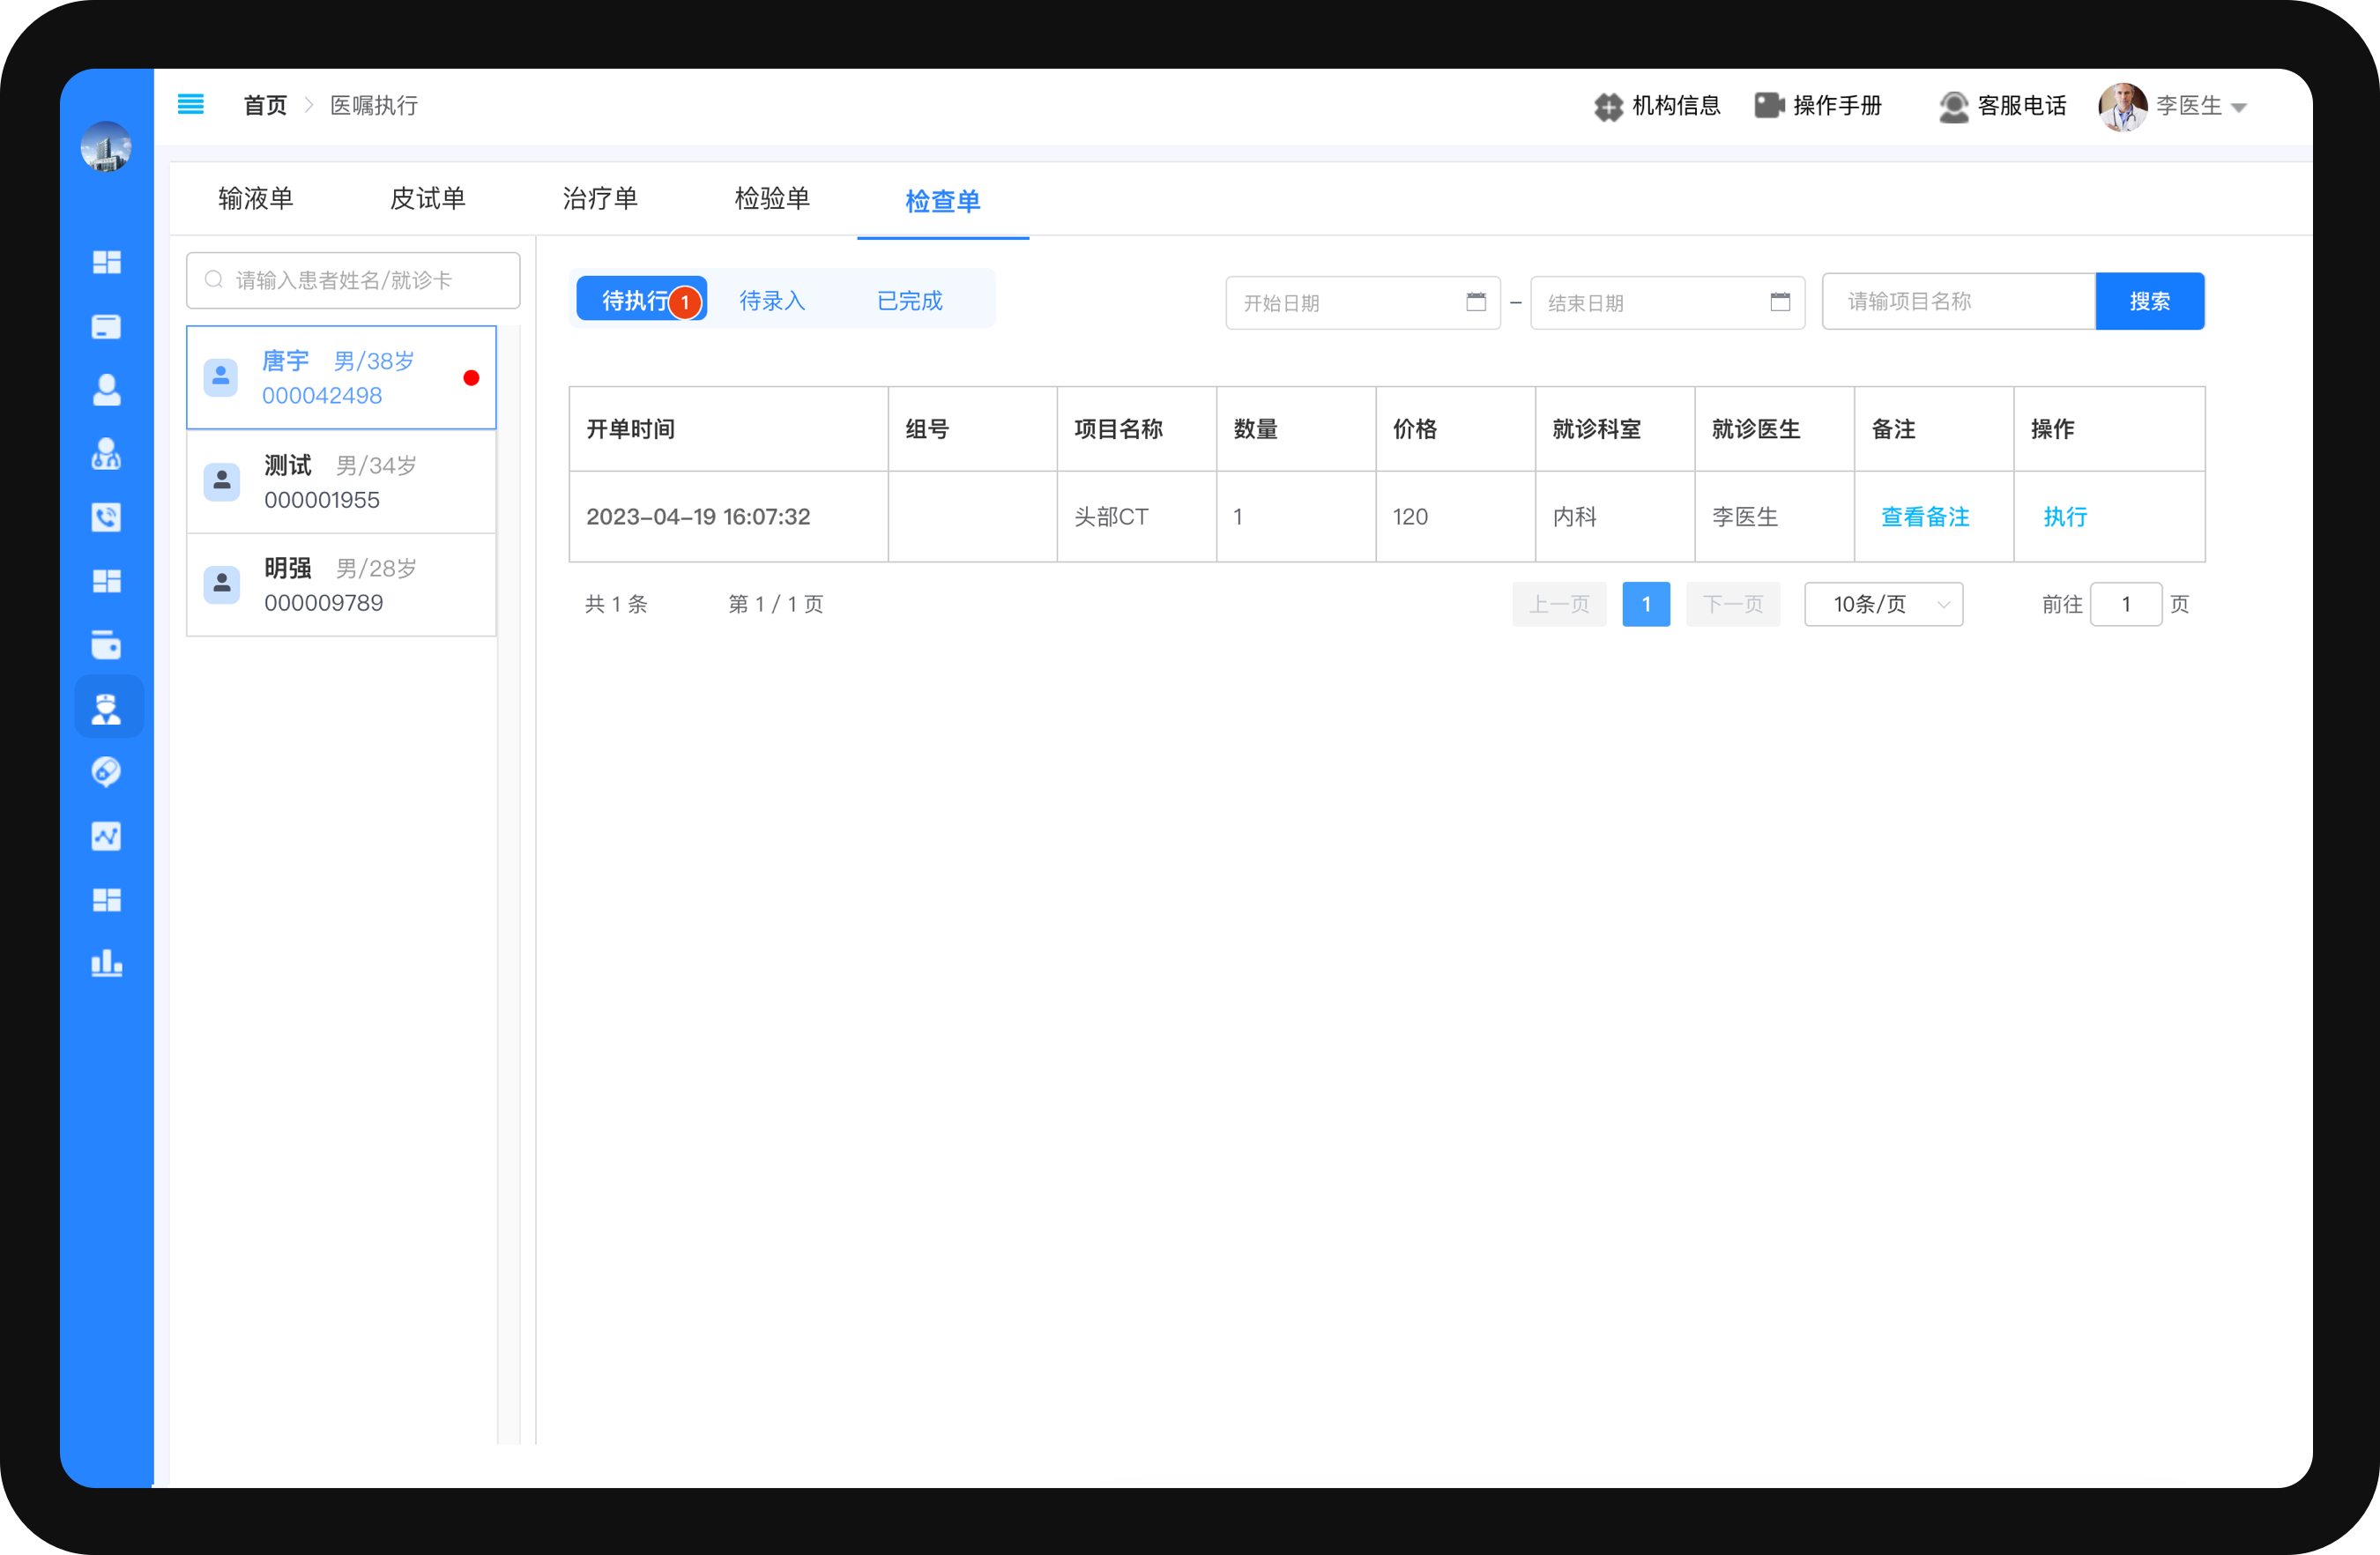
Task: Switch to the 已完成 status filter
Action: click(x=909, y=300)
